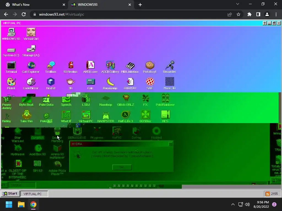
Task: Open the What If icon
Action: (x=66, y=117)
